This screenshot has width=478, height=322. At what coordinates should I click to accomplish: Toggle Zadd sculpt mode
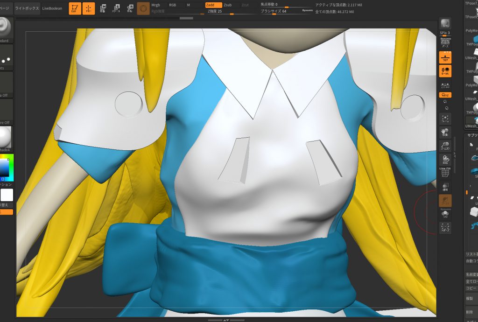coord(213,5)
